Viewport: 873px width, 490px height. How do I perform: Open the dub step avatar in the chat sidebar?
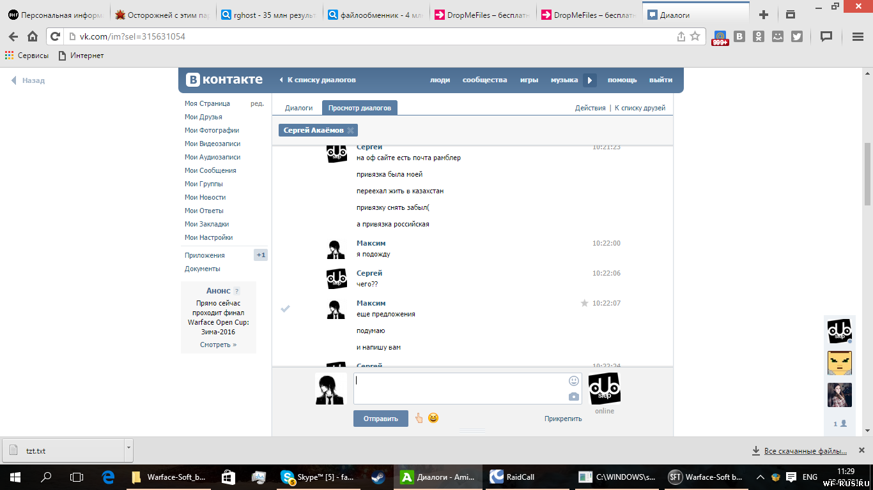[x=839, y=331]
